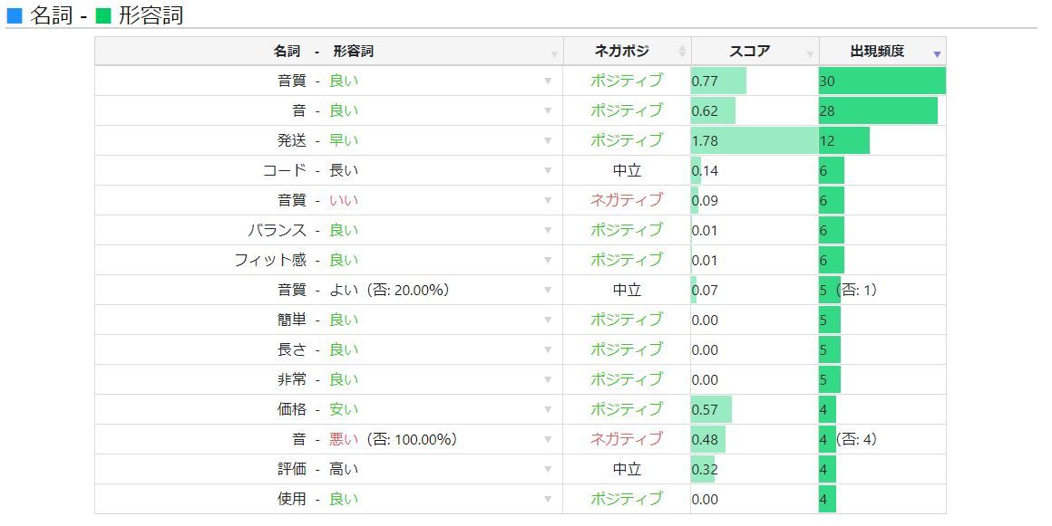The width and height of the screenshot is (1052, 526).
Task: Expand the arrow on 発送 - 早い row
Action: [x=548, y=140]
